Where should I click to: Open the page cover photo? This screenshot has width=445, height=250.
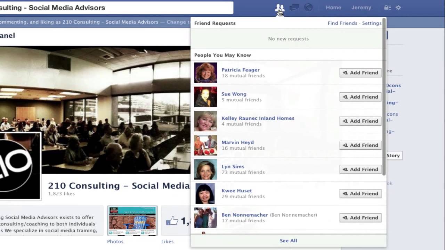pyautogui.click(x=95, y=110)
